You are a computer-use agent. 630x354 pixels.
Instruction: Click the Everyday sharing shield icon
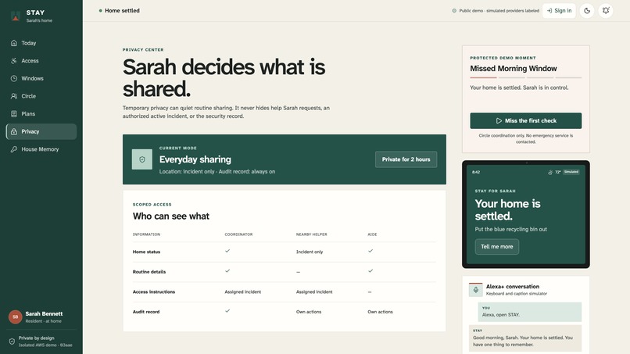tap(141, 159)
